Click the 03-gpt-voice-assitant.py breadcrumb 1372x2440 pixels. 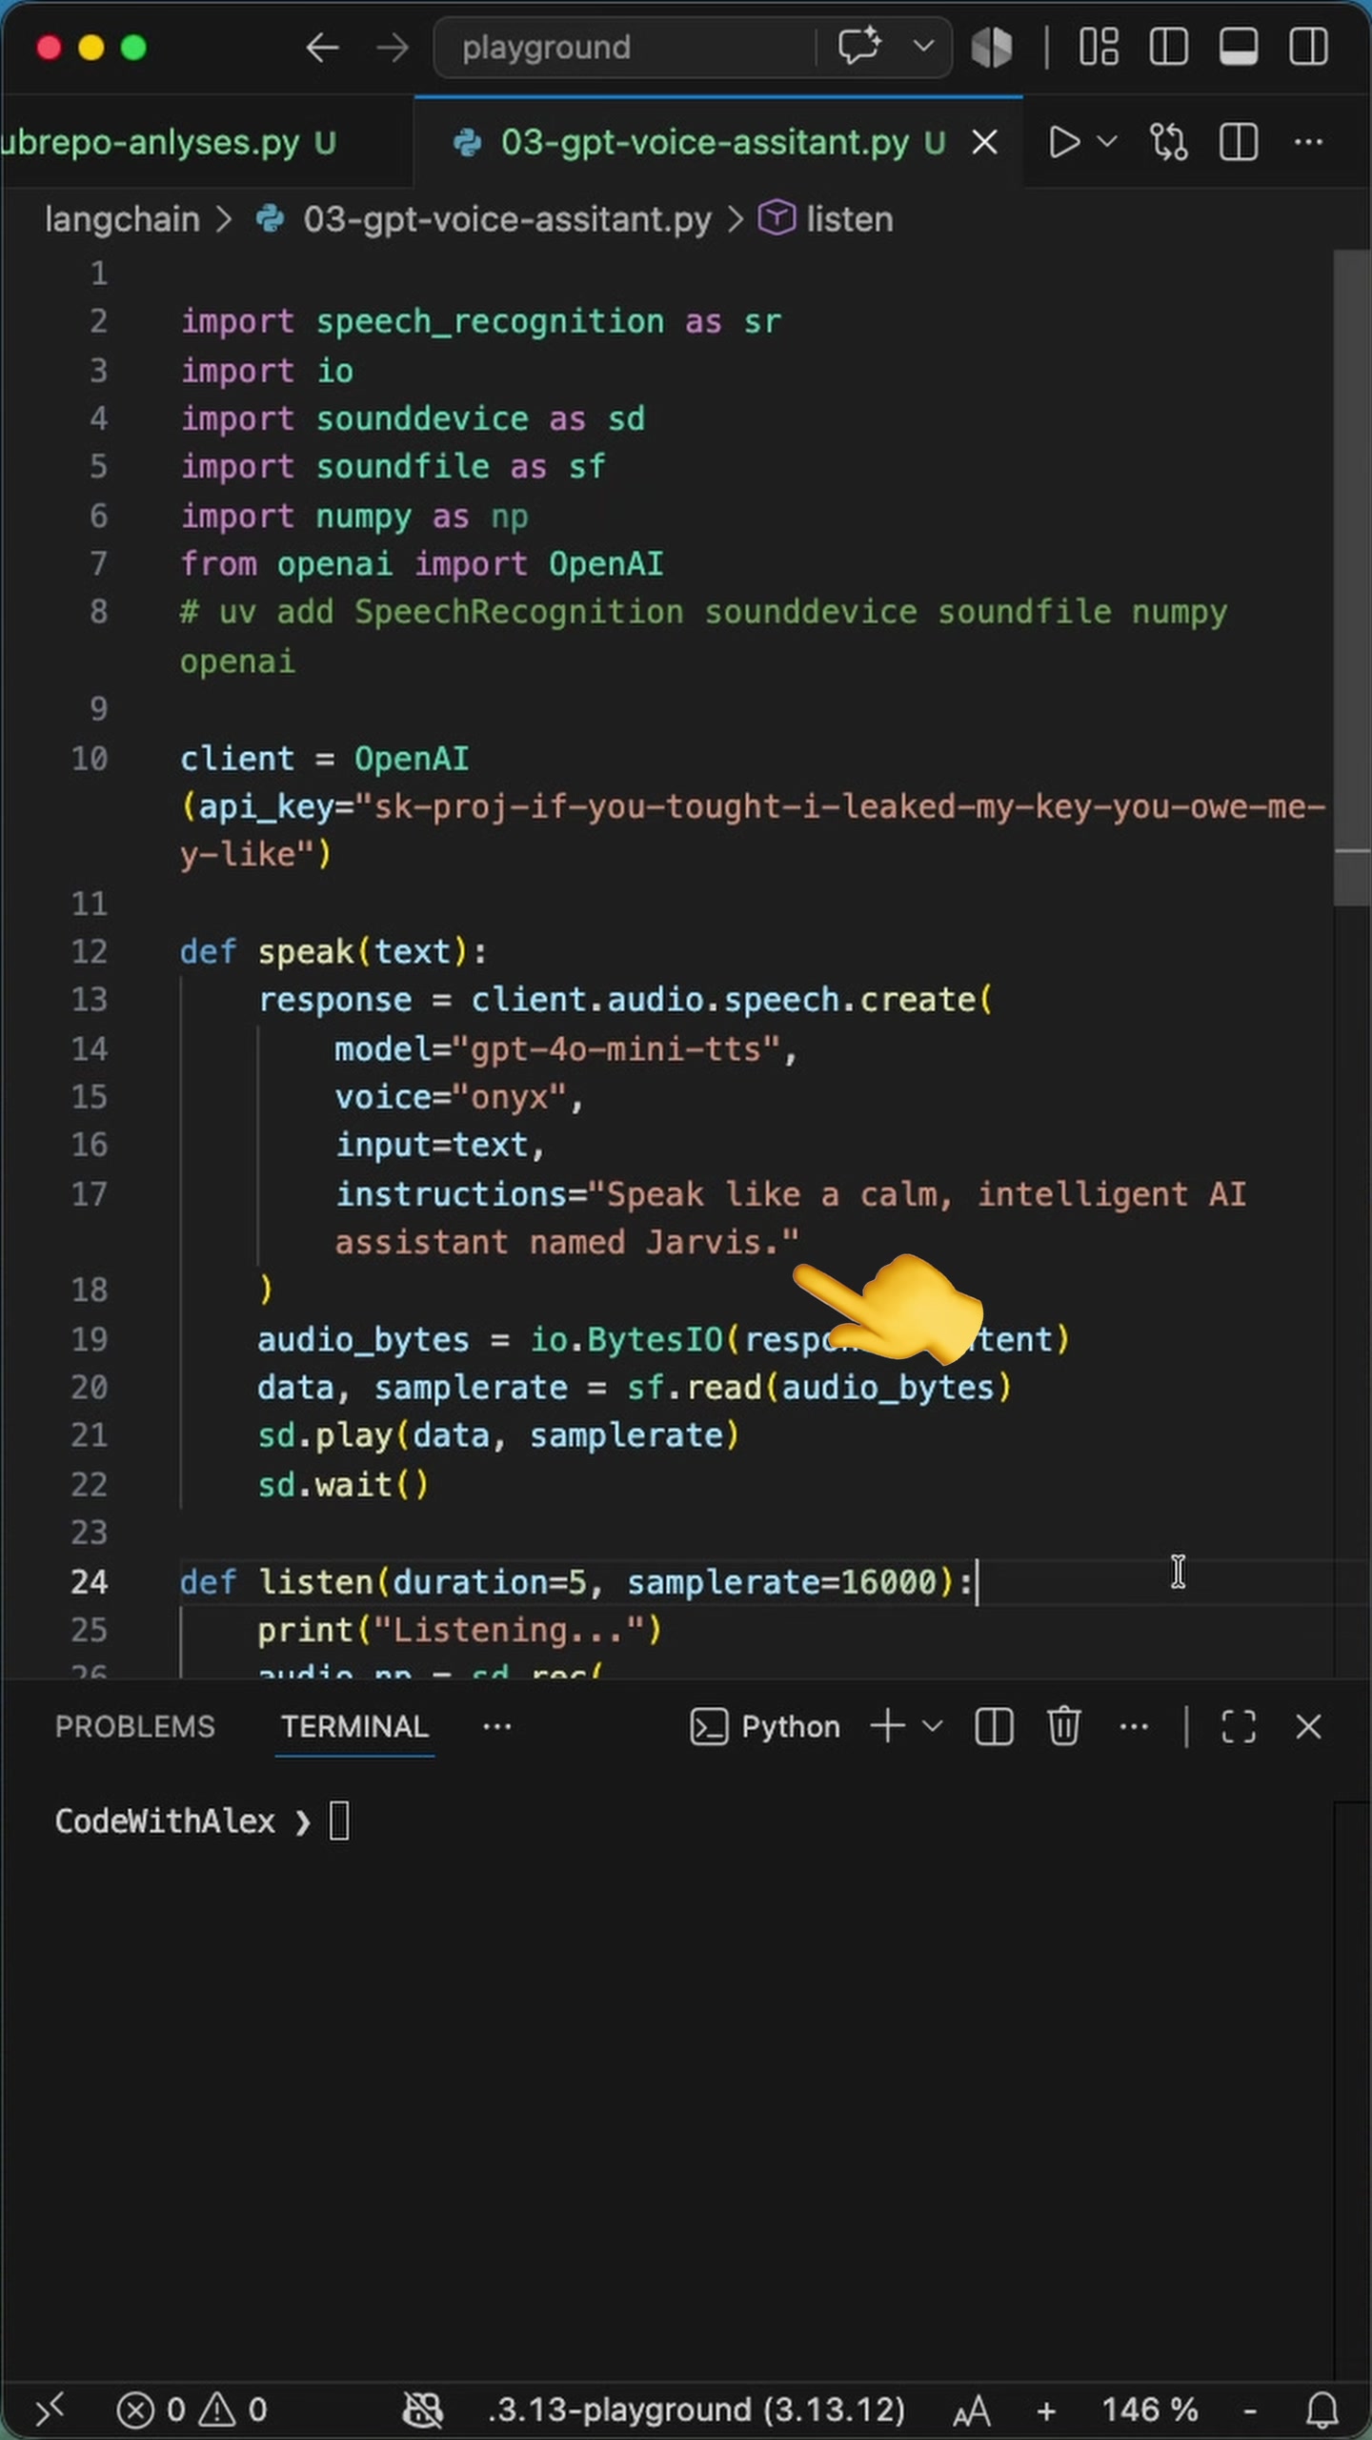[x=507, y=220]
